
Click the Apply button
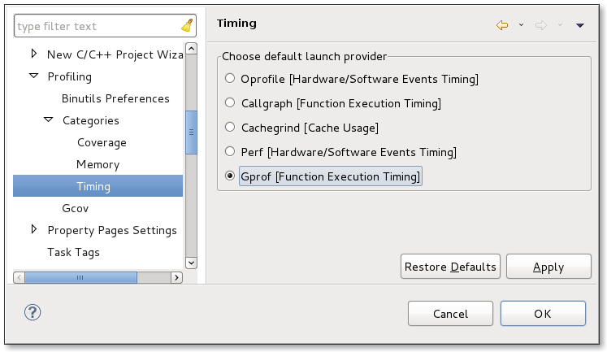[x=548, y=267]
